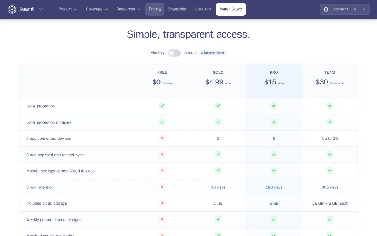
Task: Click Local protection checkmark under TEAM
Action: point(330,106)
